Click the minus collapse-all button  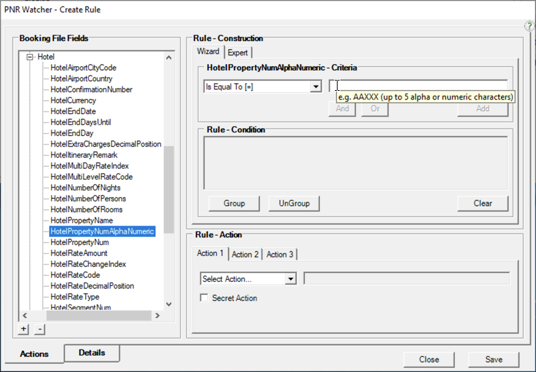40,329
